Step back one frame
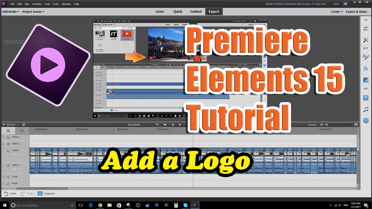This screenshot has height=209, width=372. tap(173, 125)
